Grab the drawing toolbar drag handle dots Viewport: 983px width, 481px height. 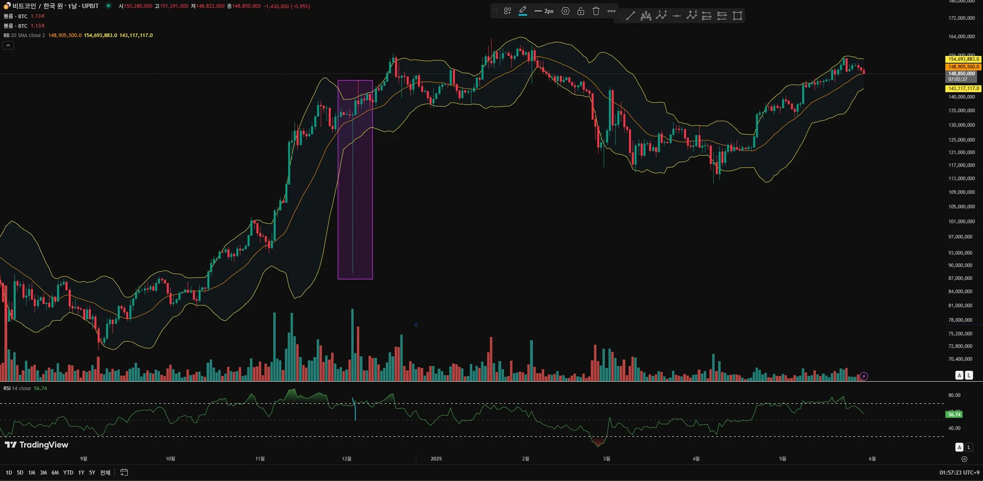[x=495, y=11]
